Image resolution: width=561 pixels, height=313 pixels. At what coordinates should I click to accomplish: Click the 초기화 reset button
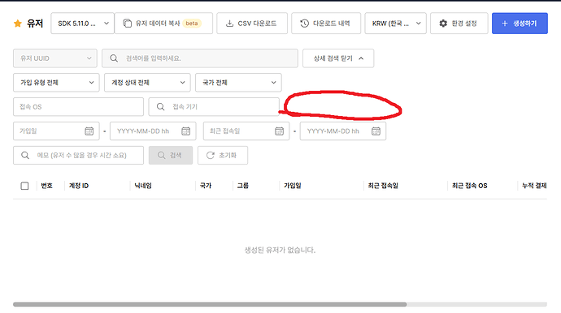pos(223,155)
